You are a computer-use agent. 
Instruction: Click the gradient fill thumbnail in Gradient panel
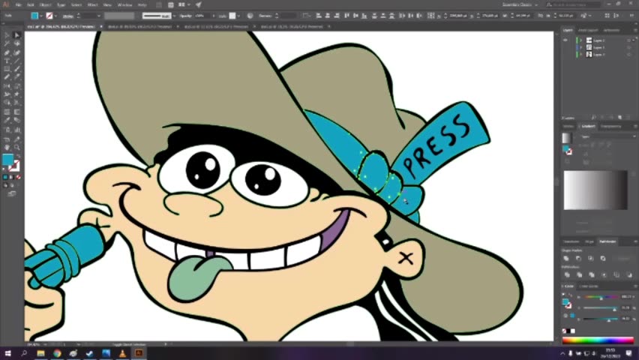tap(566, 138)
